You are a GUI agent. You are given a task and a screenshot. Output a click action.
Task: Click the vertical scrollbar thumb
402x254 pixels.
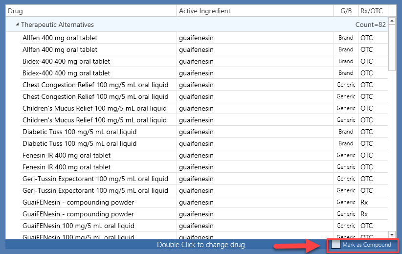click(392, 47)
